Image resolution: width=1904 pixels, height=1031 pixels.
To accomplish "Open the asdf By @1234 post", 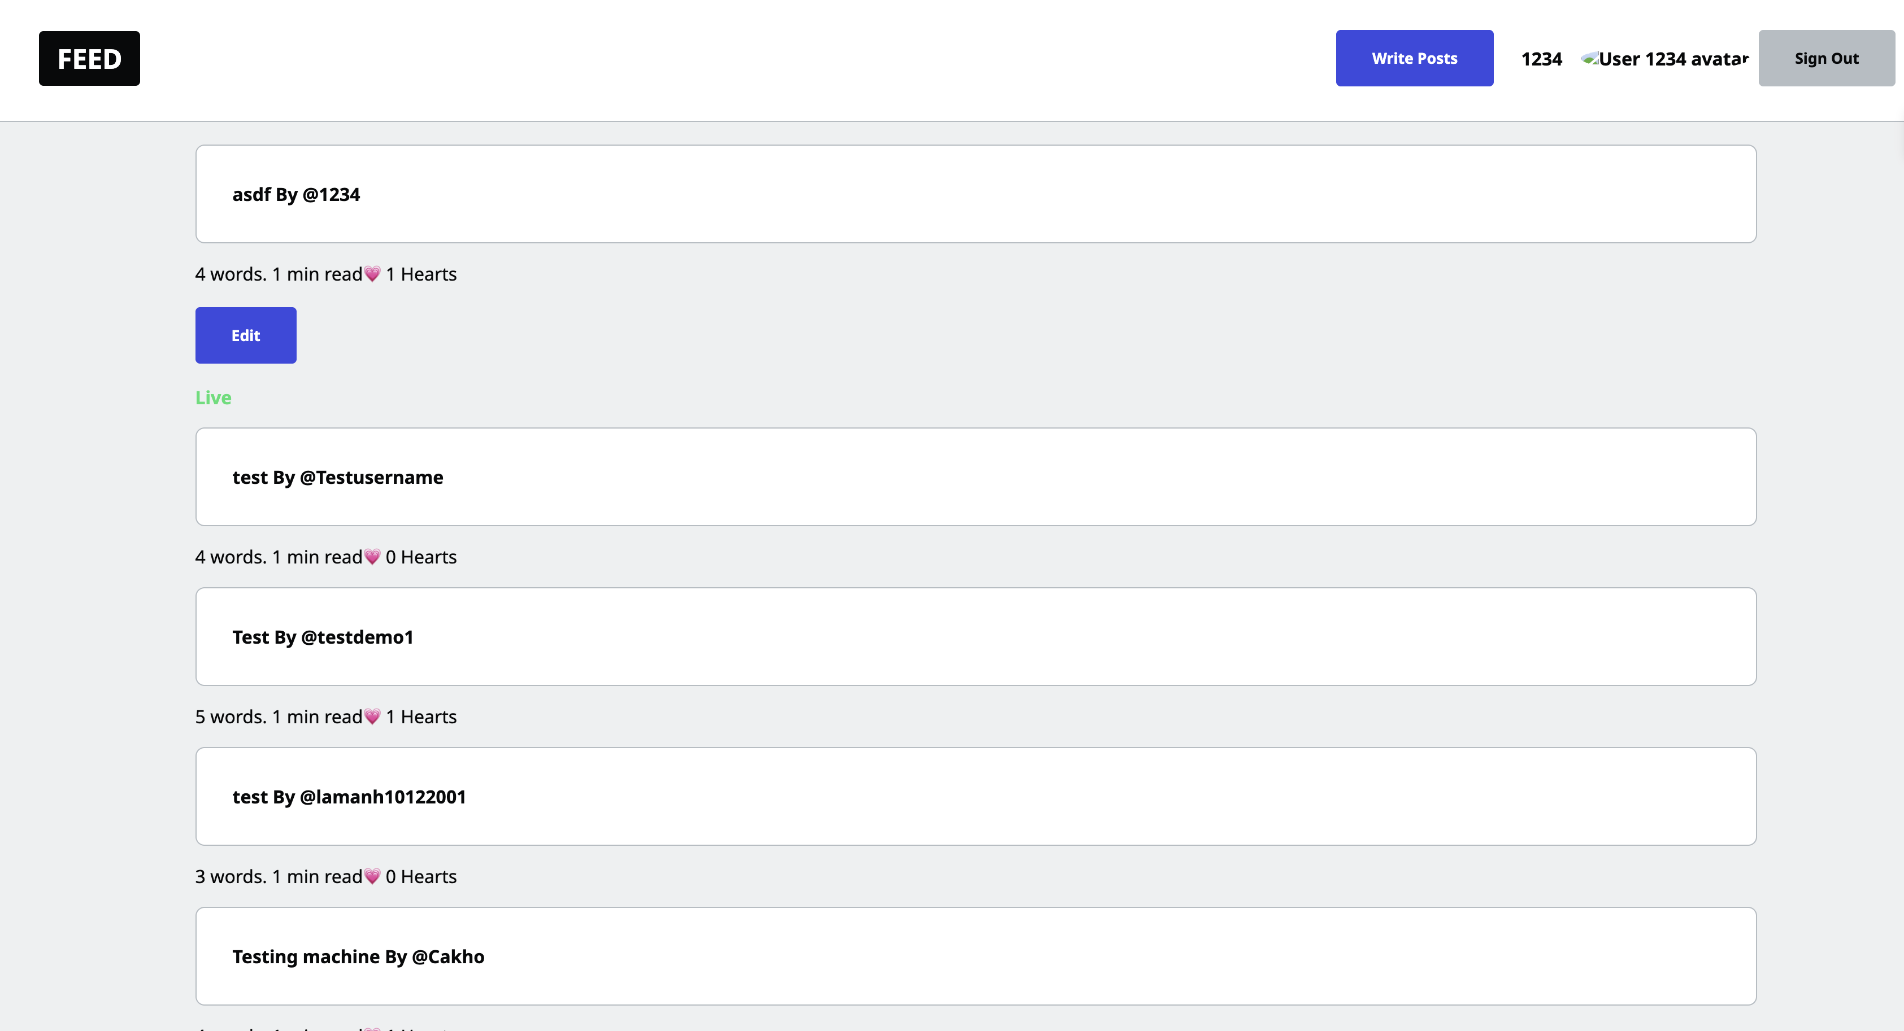I will [295, 194].
